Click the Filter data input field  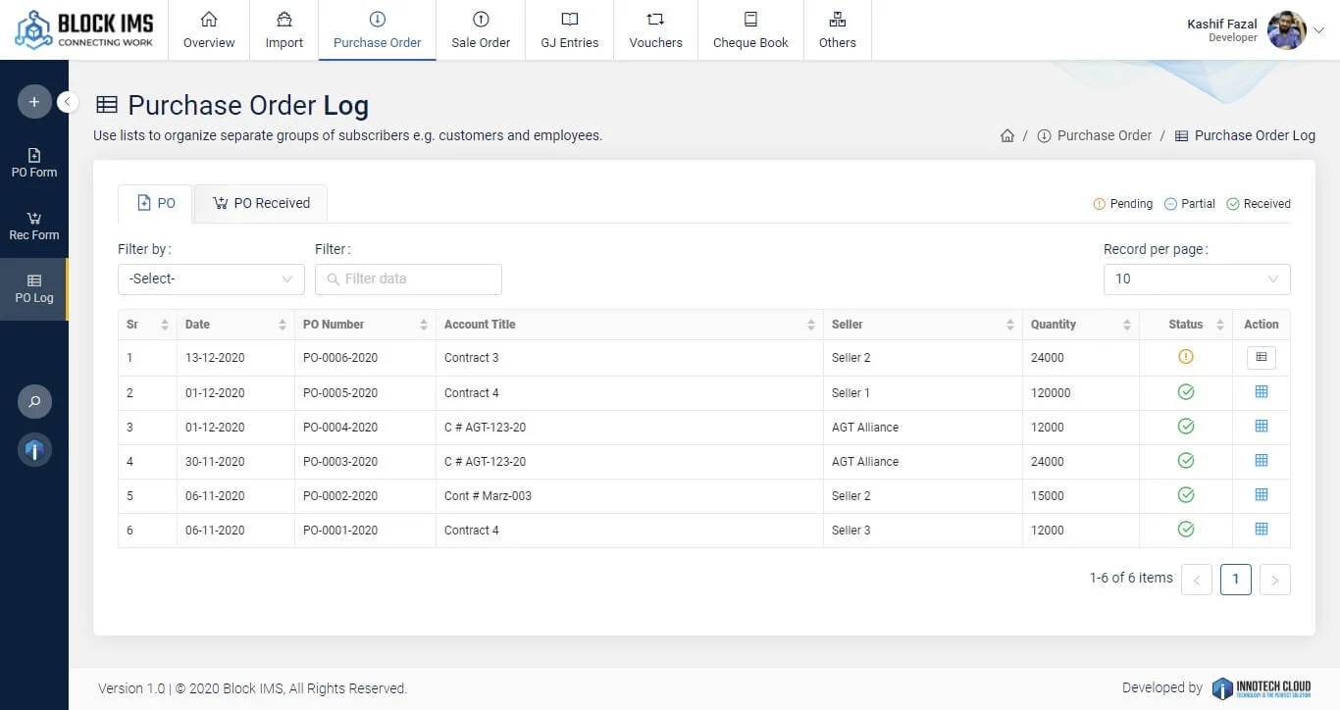click(x=408, y=279)
